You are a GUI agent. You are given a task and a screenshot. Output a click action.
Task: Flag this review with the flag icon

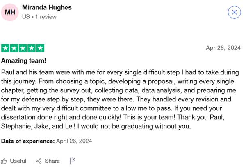pos(73,161)
